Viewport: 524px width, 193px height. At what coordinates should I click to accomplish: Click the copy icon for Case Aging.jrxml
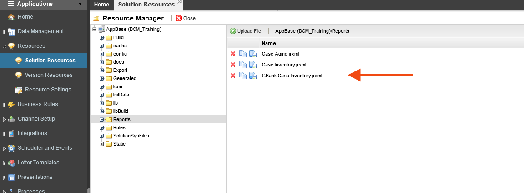pos(243,54)
